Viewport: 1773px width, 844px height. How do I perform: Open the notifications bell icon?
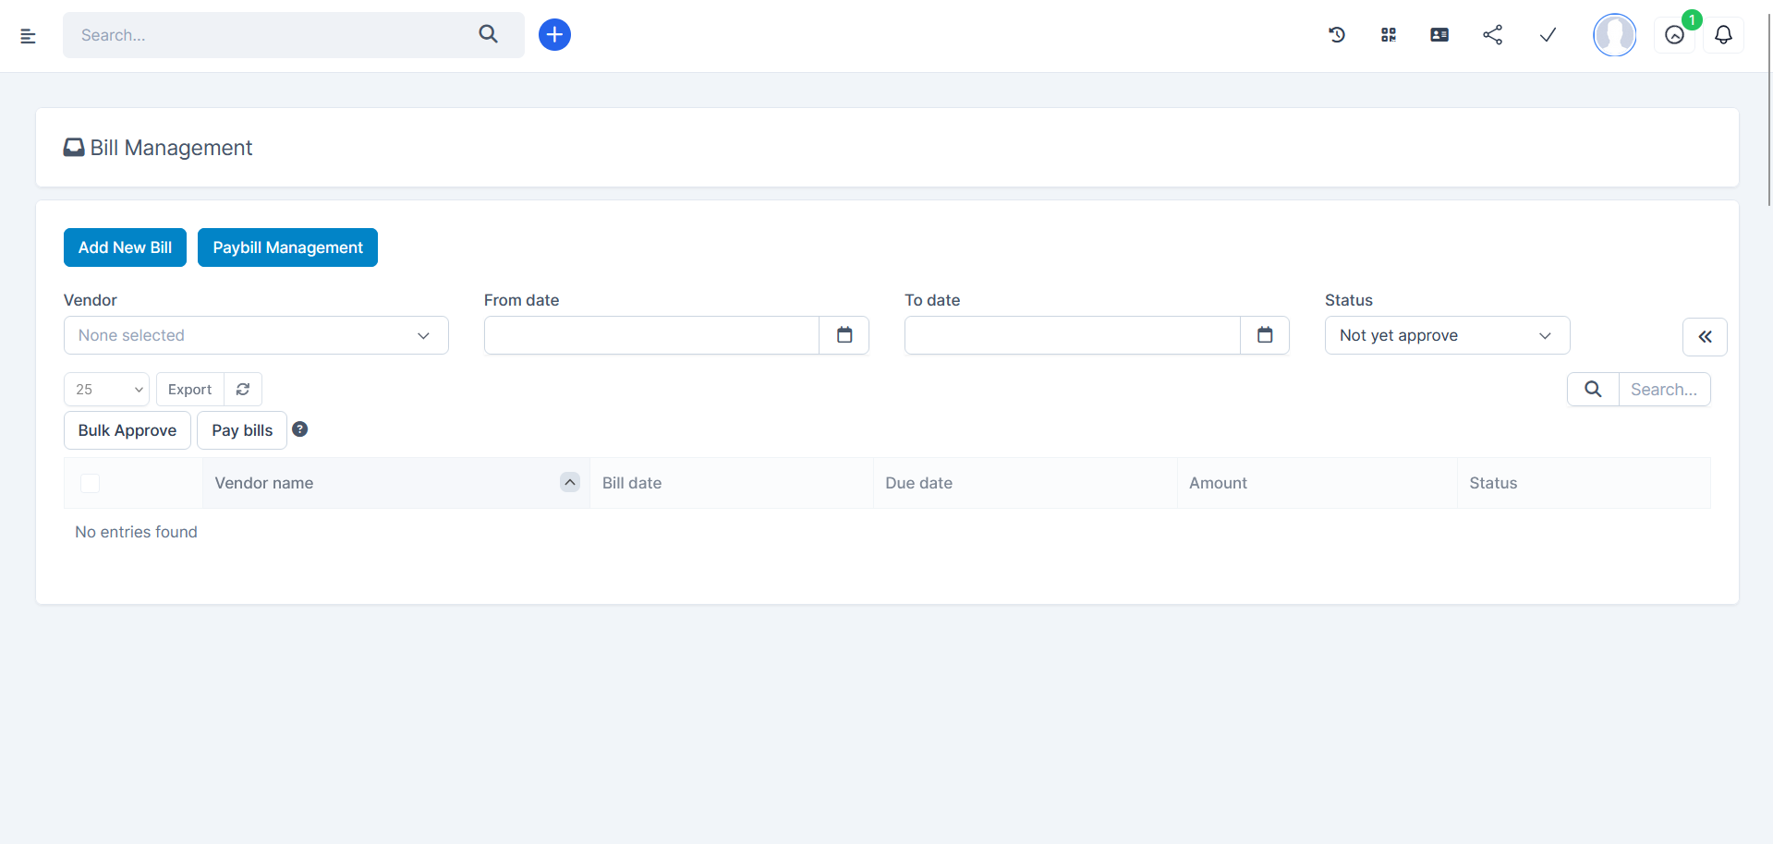[1723, 35]
